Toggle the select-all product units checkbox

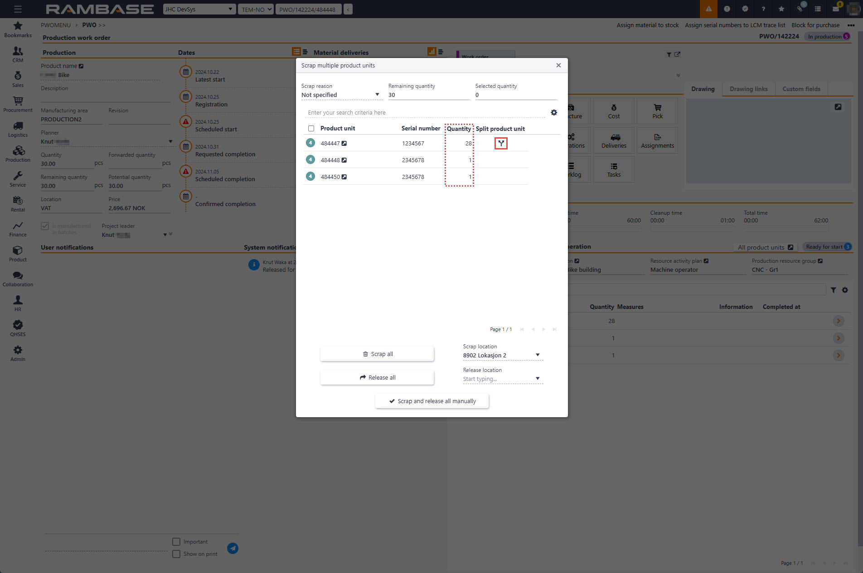311,129
